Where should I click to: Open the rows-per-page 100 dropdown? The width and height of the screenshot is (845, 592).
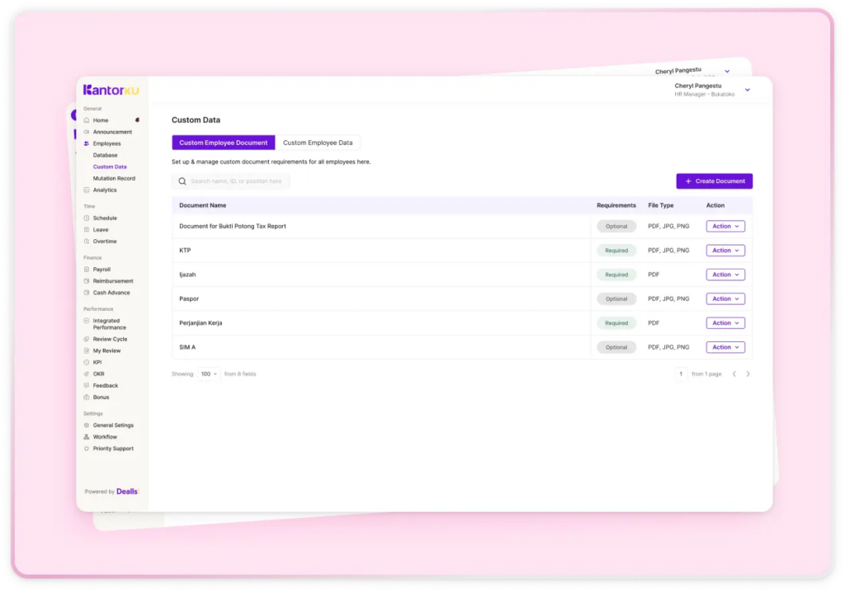click(209, 374)
